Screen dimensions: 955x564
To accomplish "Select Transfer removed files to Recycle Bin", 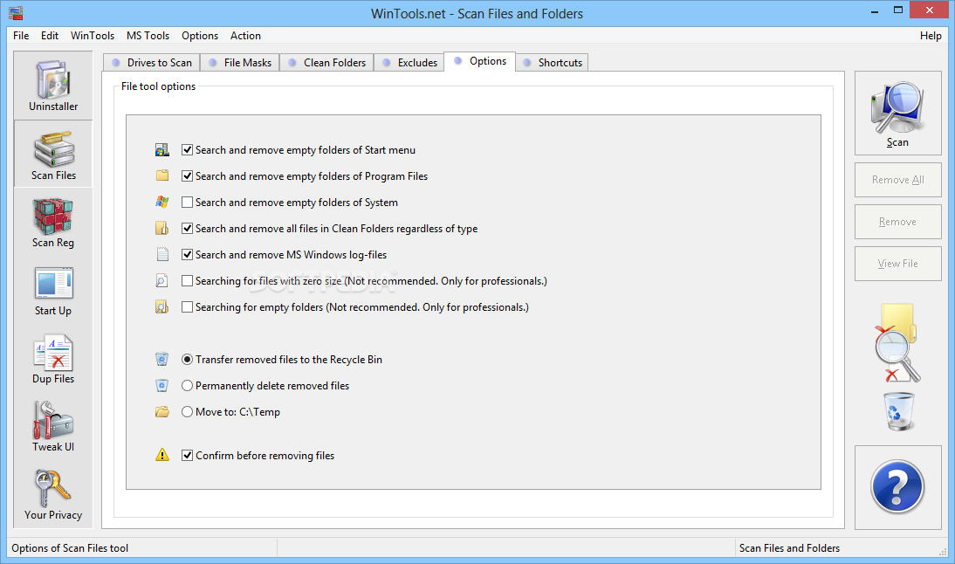I will (x=187, y=360).
